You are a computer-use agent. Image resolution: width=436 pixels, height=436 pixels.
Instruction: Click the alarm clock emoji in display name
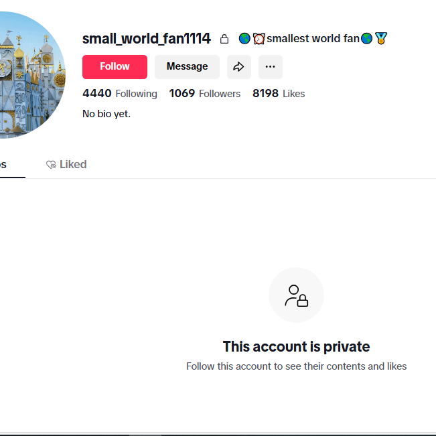(259, 39)
